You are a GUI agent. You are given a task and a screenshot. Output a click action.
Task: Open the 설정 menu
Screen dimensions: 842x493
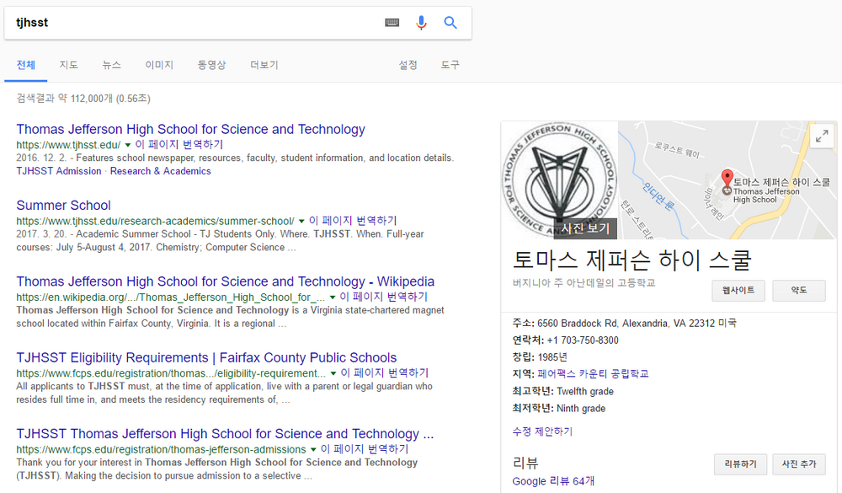coord(408,65)
